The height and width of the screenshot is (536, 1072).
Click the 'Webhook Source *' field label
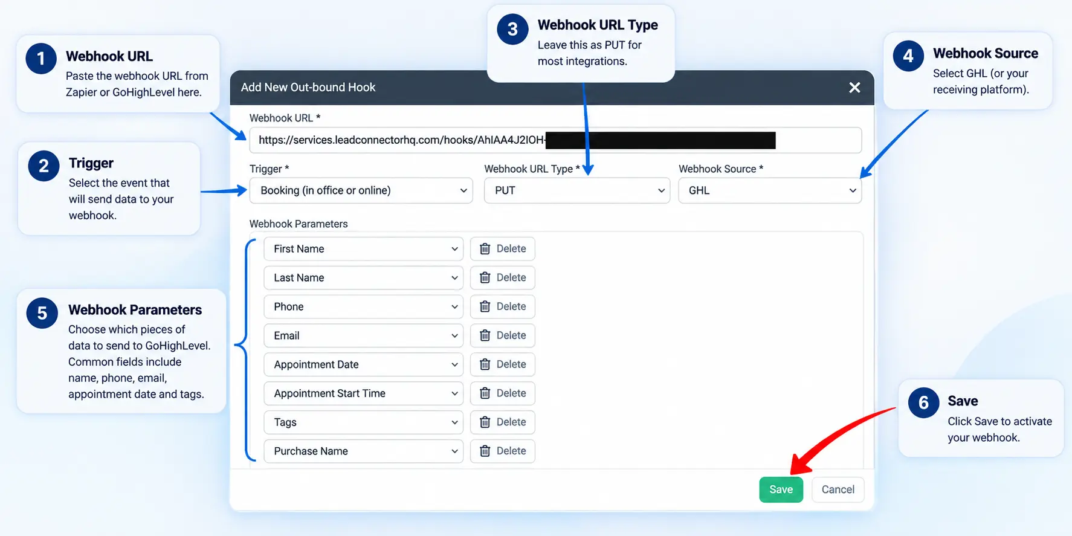(x=721, y=169)
